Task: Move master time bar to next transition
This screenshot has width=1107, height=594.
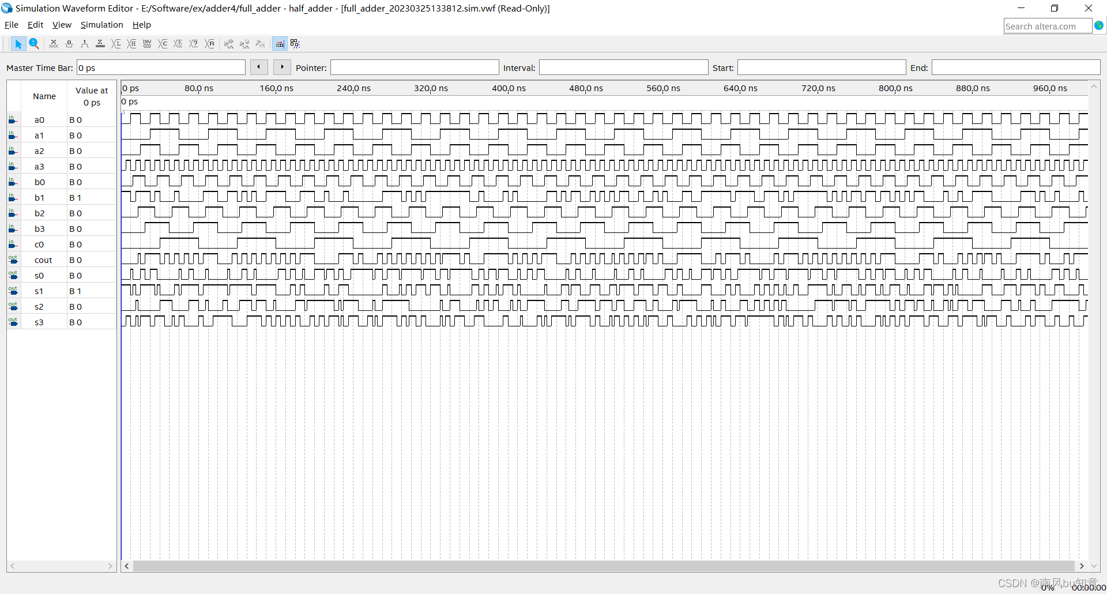Action: pyautogui.click(x=282, y=67)
